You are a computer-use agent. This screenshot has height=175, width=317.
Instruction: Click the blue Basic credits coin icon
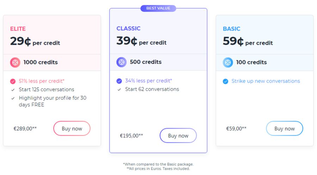pyautogui.click(x=228, y=62)
